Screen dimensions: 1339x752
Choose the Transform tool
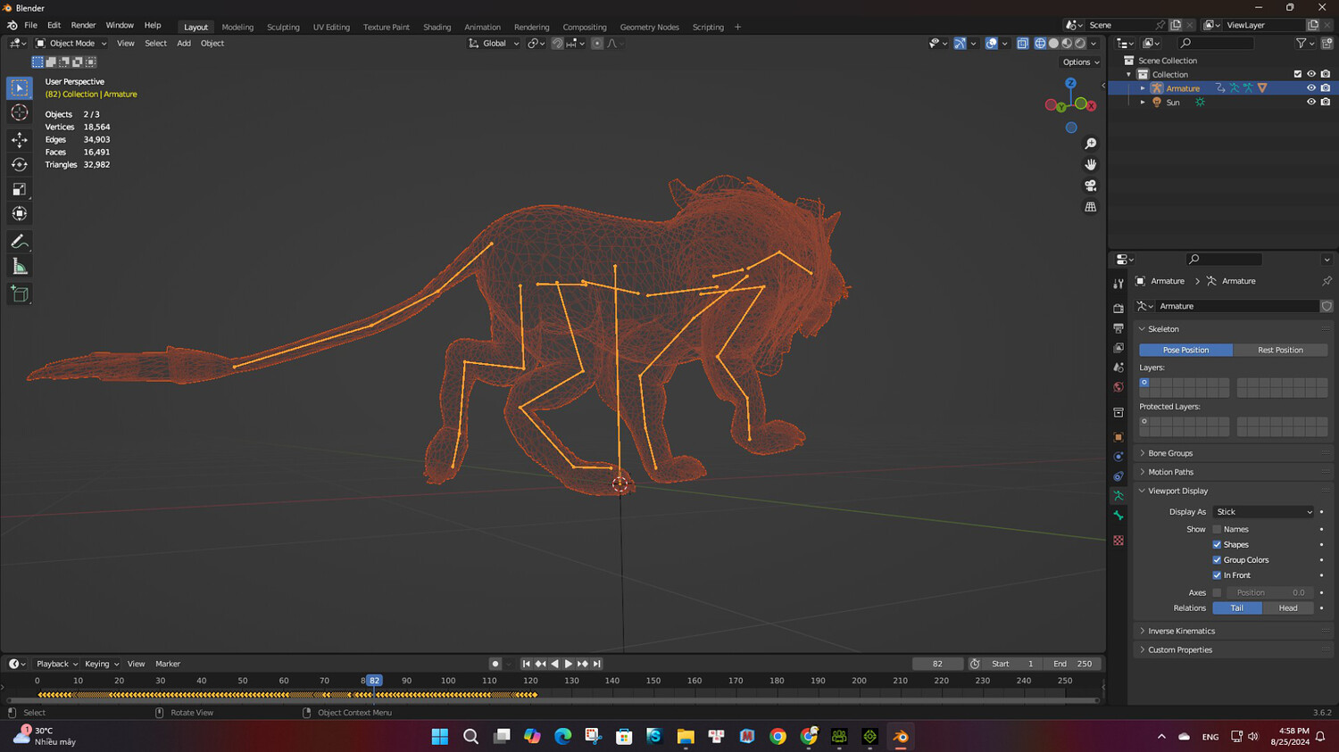point(20,213)
